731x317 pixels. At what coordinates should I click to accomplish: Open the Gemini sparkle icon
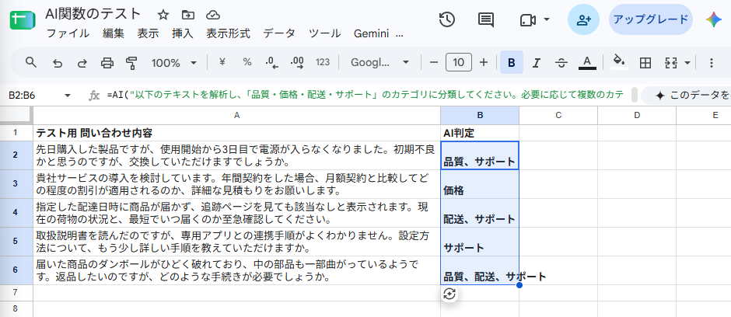pos(714,19)
